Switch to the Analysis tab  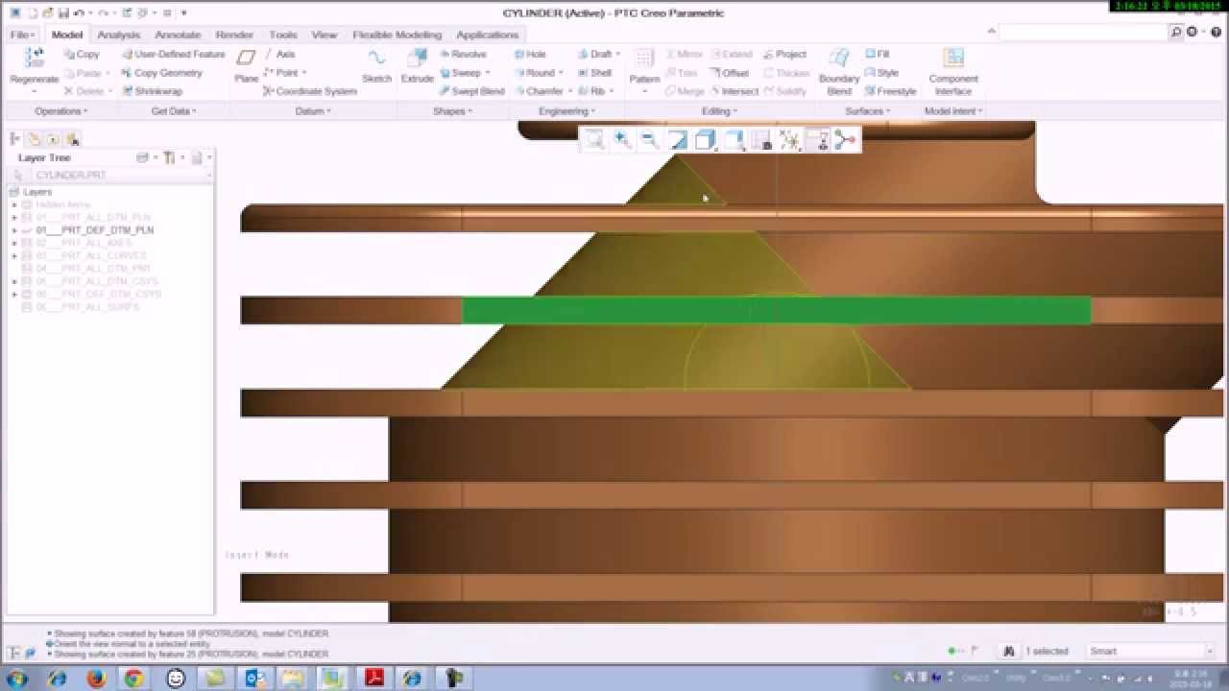118,35
